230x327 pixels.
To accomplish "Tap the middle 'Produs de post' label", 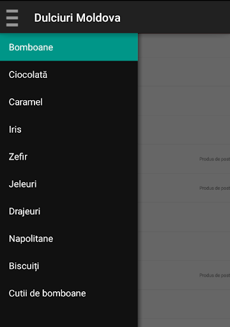I will click(215, 188).
